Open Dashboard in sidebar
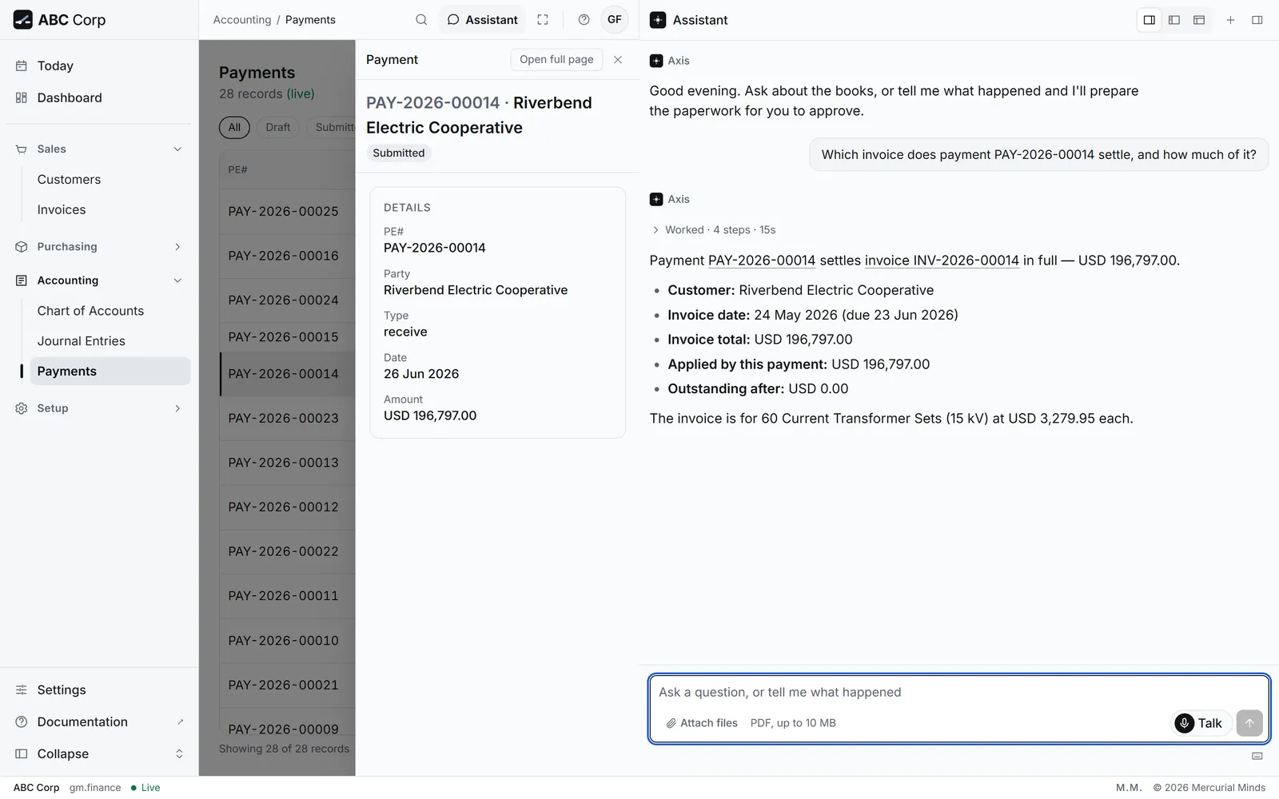This screenshot has width=1279, height=799. (99, 97)
